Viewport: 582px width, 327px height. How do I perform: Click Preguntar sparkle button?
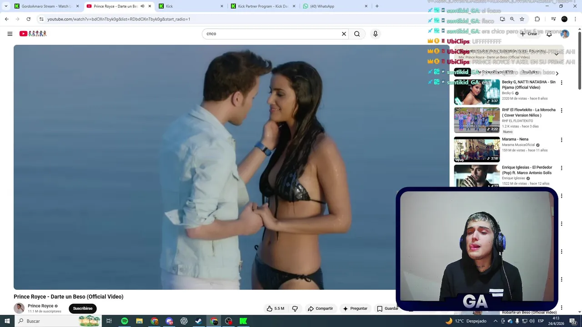355,308
